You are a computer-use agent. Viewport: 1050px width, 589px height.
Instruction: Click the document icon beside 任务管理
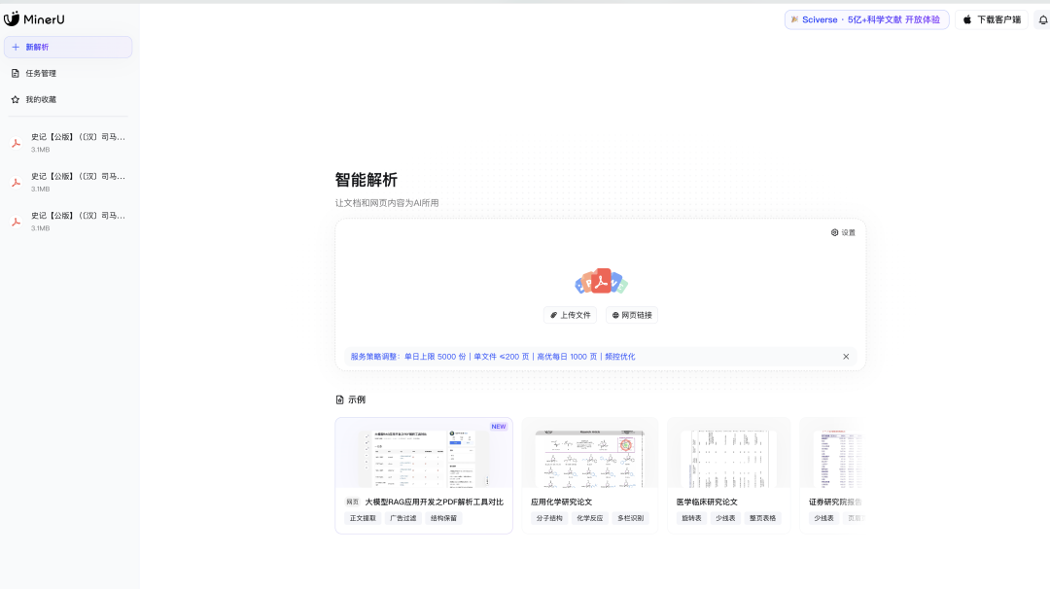(x=16, y=73)
